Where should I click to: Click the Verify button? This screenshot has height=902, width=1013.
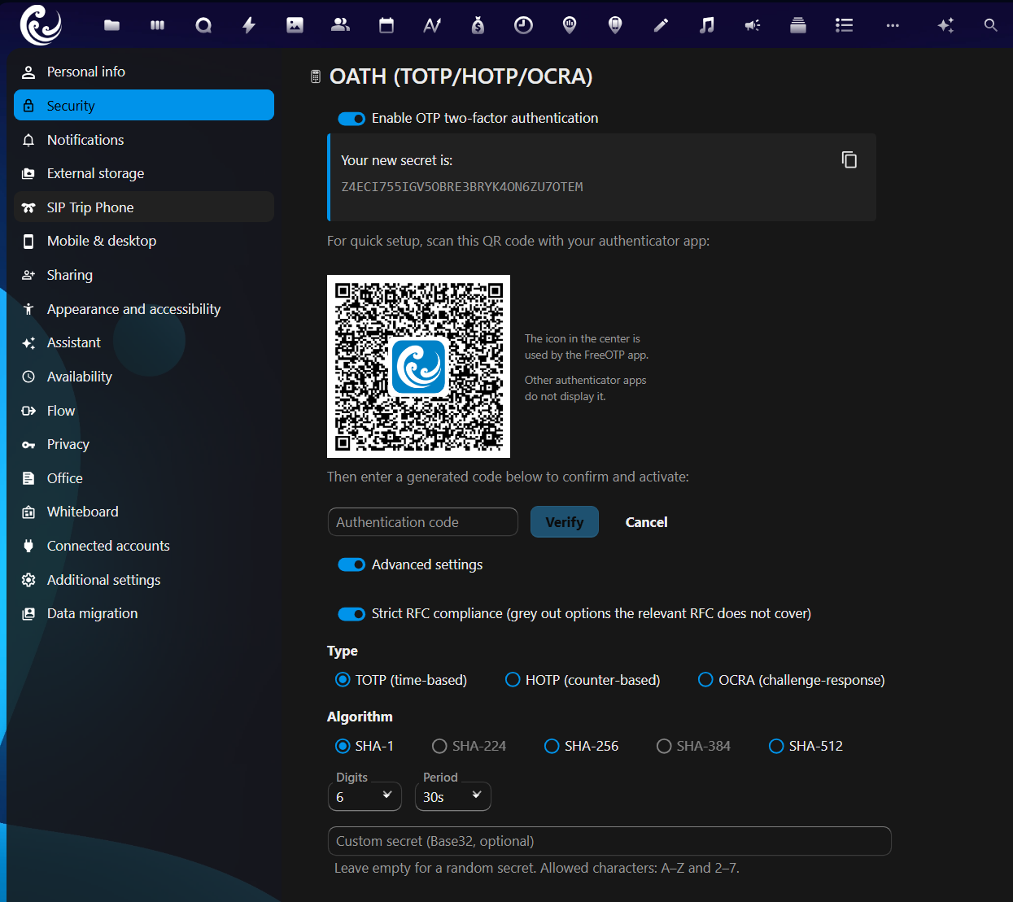coord(565,522)
